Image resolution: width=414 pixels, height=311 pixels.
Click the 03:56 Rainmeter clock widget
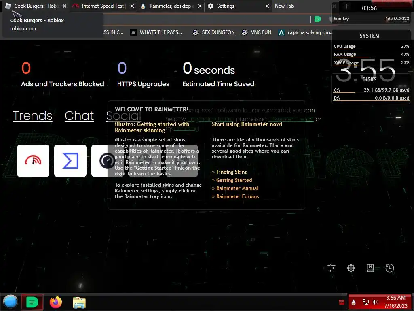click(370, 8)
